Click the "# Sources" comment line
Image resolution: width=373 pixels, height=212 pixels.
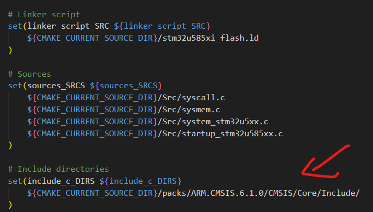tap(29, 74)
